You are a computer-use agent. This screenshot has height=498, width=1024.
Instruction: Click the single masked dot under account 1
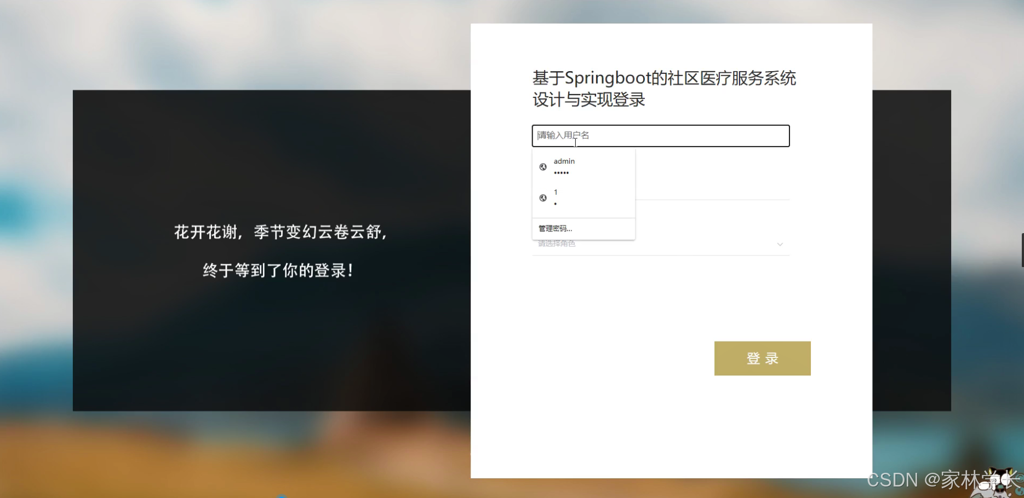(x=555, y=204)
